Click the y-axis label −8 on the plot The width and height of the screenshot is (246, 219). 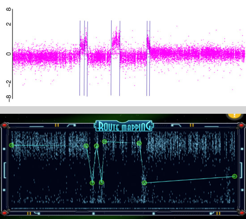coord(8,99)
